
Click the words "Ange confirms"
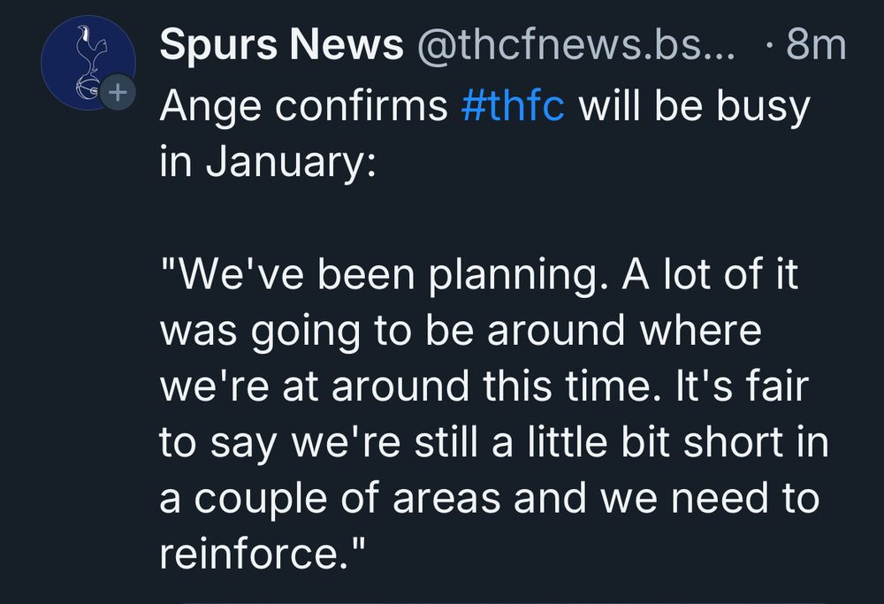coord(303,107)
